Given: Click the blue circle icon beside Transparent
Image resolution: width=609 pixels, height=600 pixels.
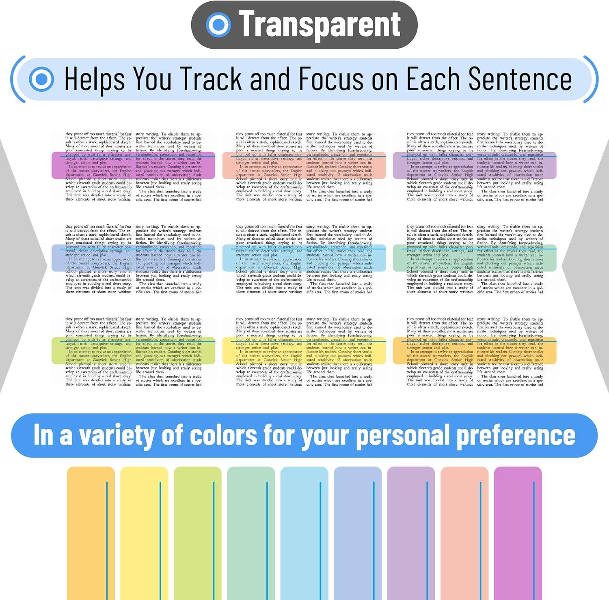Looking at the screenshot, I should click(218, 24).
